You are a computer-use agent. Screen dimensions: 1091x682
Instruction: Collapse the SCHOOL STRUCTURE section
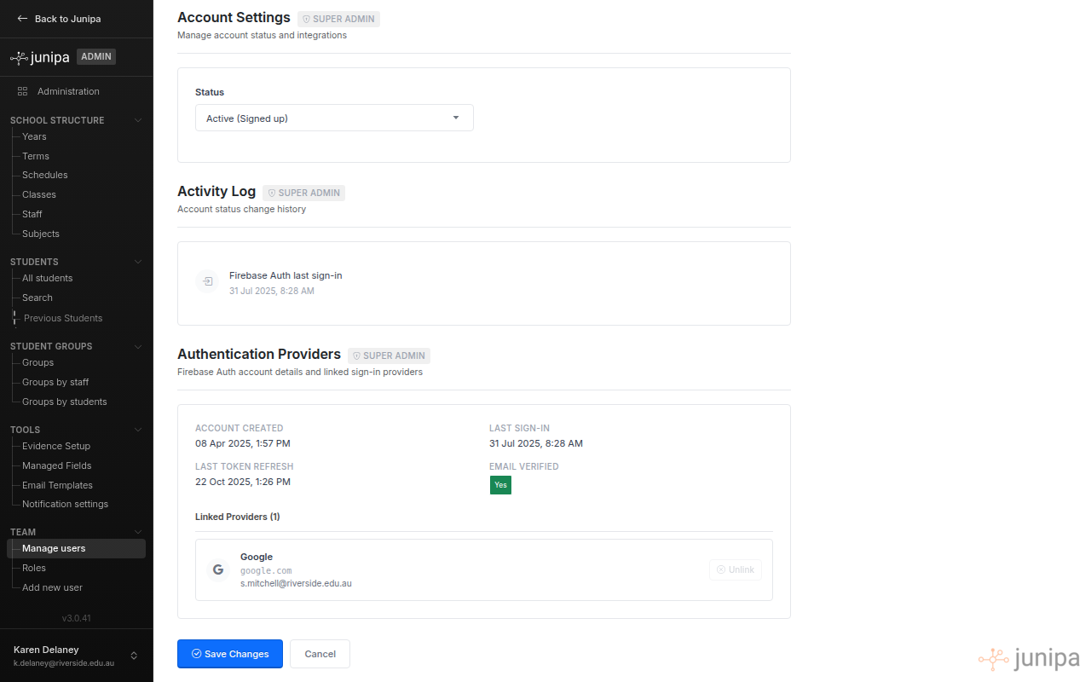click(137, 120)
